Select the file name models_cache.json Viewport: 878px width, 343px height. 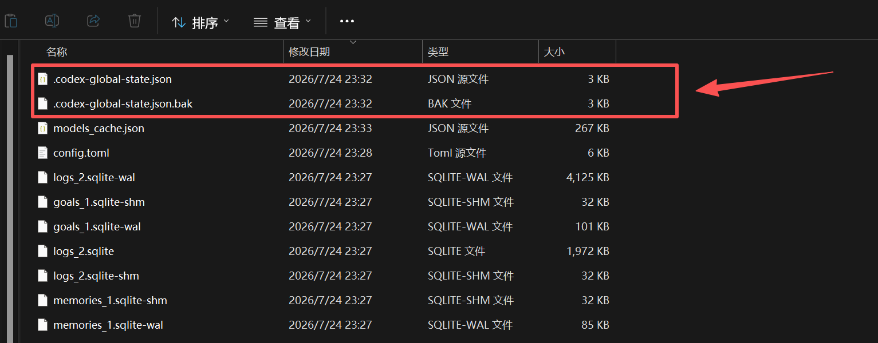99,128
